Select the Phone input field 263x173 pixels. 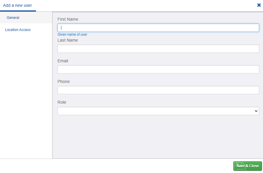pos(158,90)
